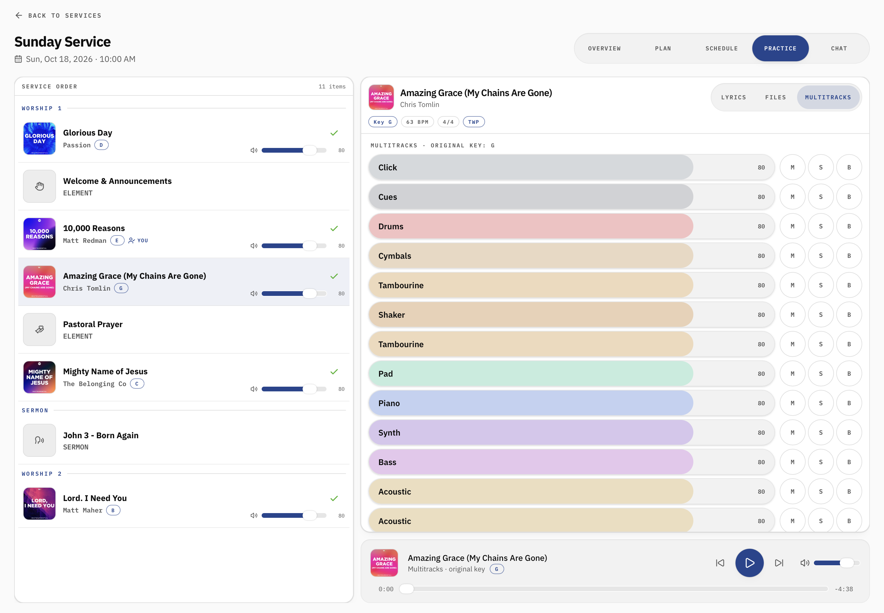Click the speaker icon for Lord, I Need You
The height and width of the screenshot is (613, 884).
point(254,515)
